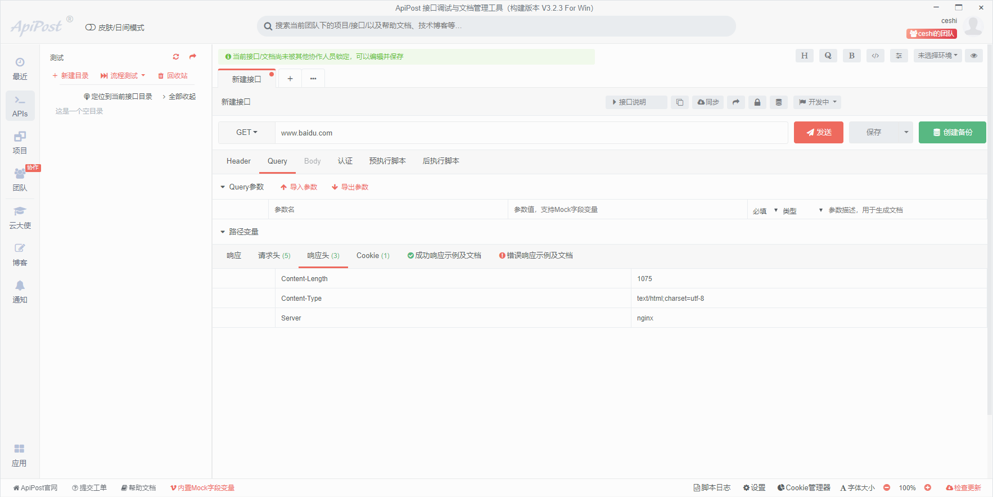This screenshot has width=993, height=497.
Task: Click the global search box
Action: pyautogui.click(x=496, y=26)
